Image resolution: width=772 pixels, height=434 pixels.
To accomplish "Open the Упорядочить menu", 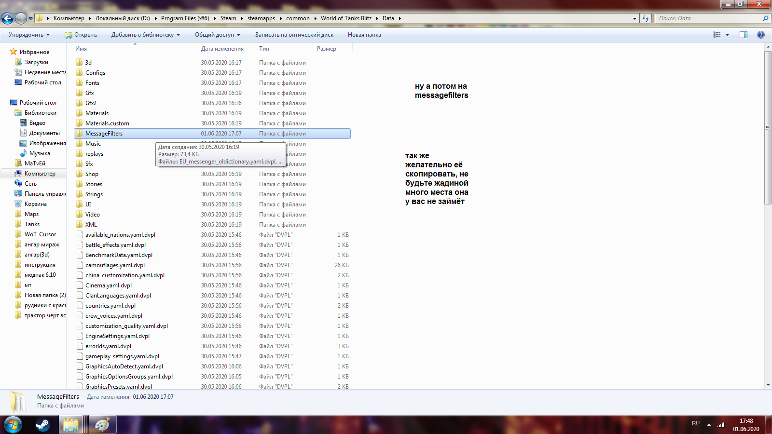I will point(29,35).
